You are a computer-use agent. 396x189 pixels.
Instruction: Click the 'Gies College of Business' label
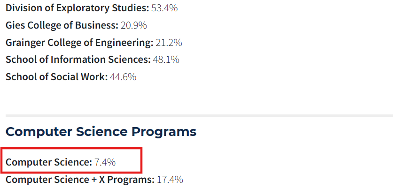click(62, 25)
